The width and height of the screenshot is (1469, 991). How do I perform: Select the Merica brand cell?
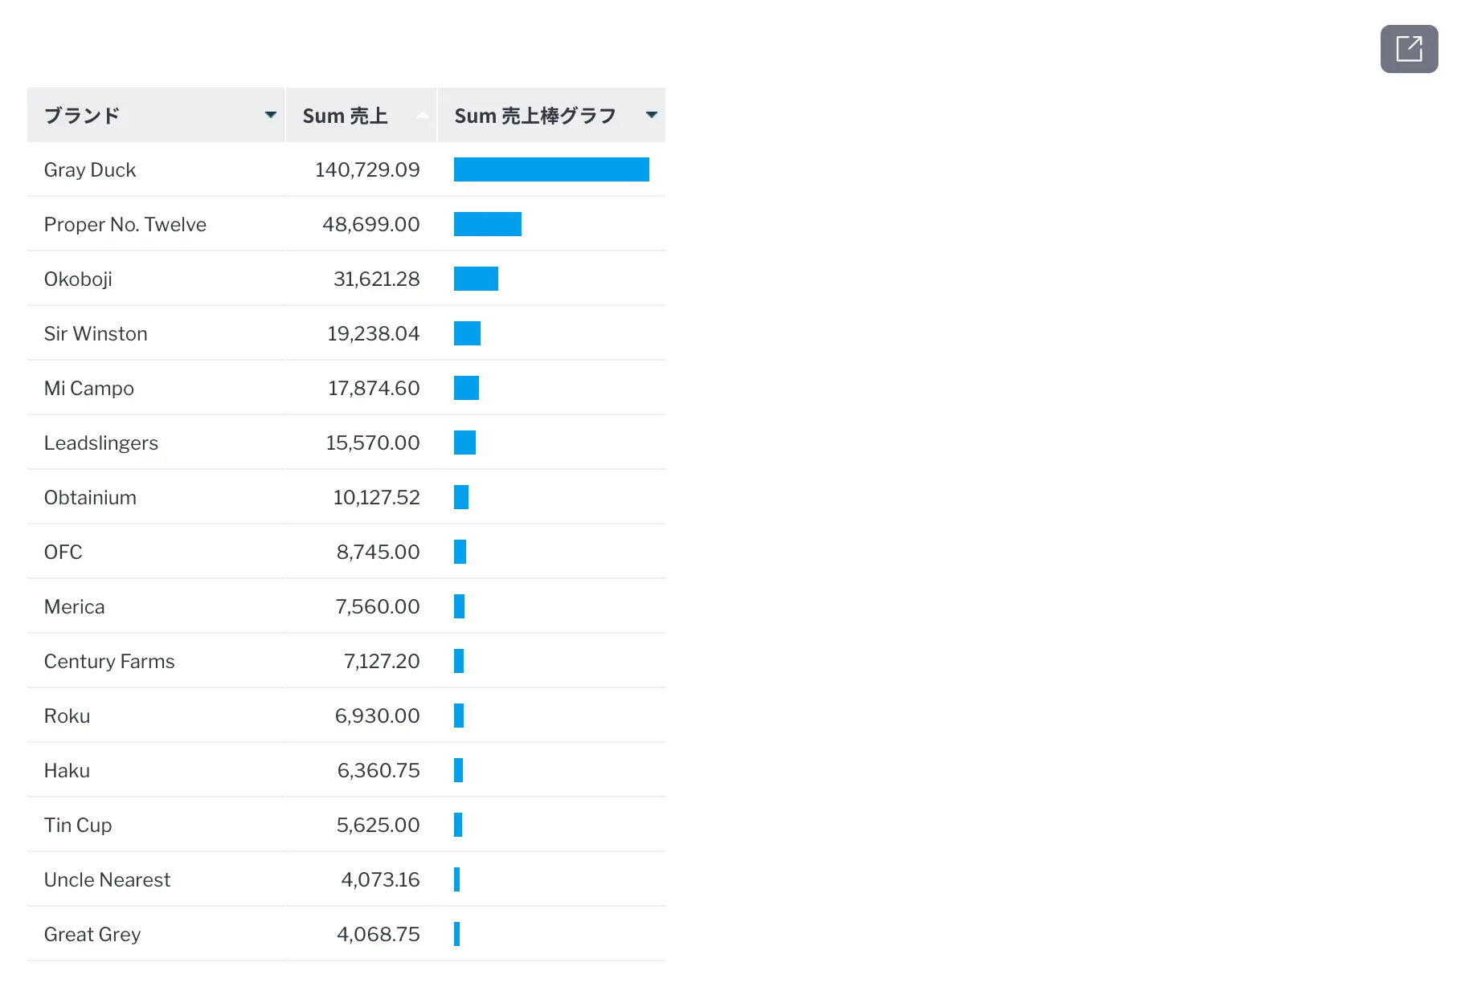(x=75, y=606)
